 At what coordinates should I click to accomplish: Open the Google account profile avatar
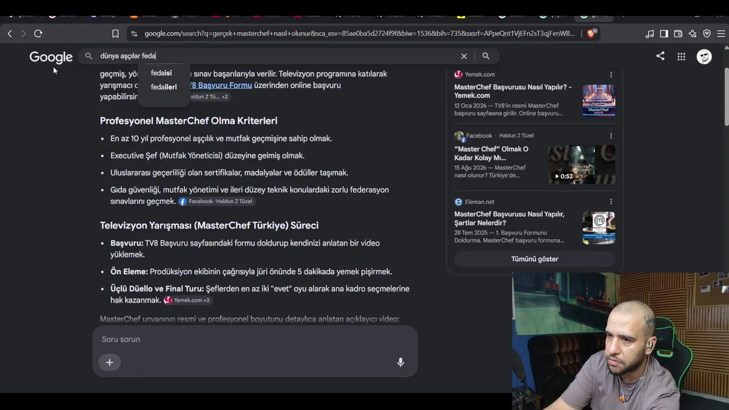tap(705, 56)
